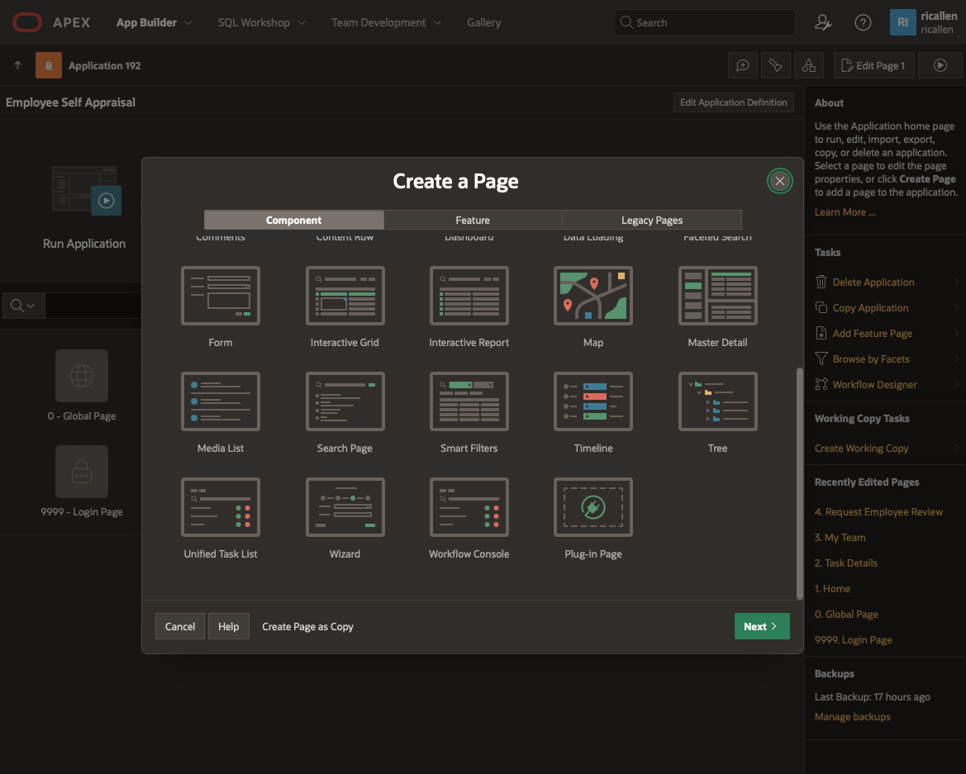
Task: Select the Form page type icon
Action: pos(221,296)
